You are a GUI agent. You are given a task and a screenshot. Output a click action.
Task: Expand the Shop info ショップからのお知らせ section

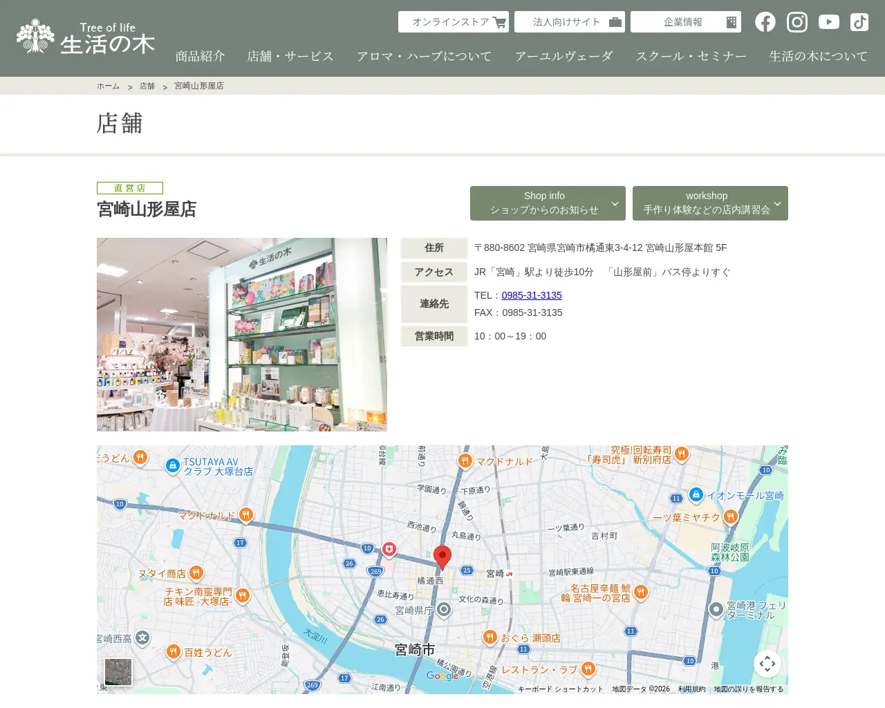548,203
